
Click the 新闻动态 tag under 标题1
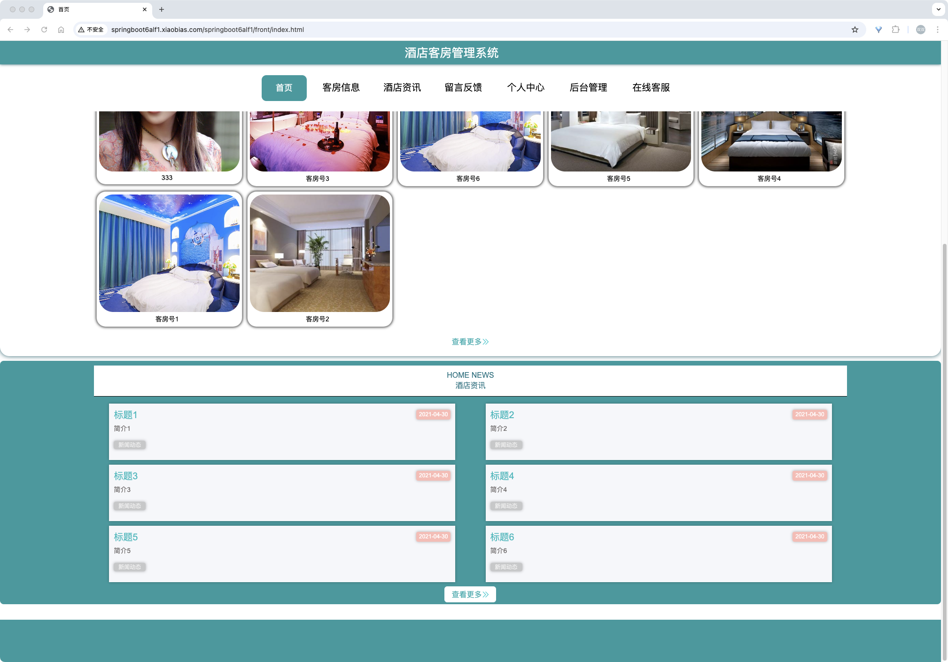130,445
